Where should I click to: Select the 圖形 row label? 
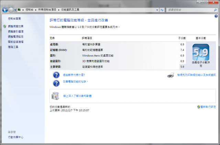[53, 56]
